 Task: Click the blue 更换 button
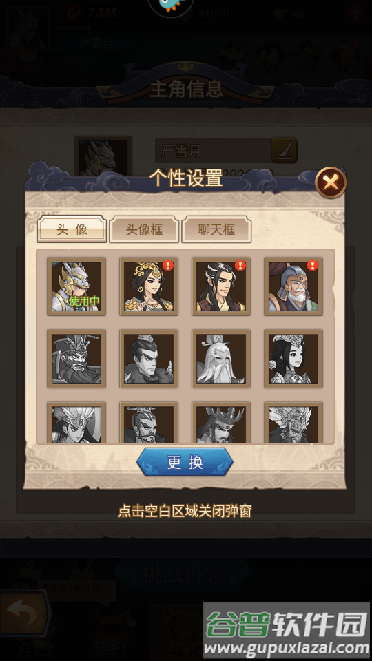pyautogui.click(x=185, y=462)
